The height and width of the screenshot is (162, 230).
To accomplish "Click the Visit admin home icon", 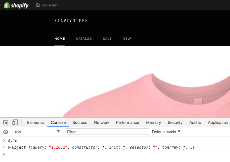I will (38, 5).
